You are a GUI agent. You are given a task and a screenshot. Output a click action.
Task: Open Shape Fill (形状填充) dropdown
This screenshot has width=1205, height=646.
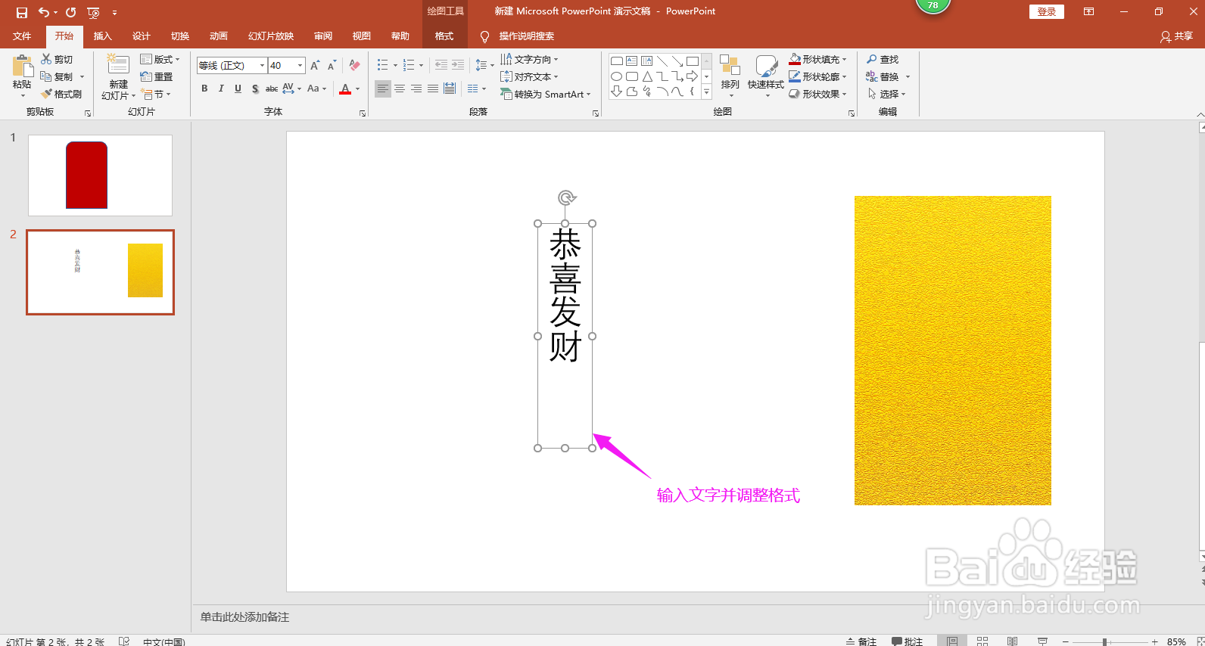pyautogui.click(x=817, y=59)
